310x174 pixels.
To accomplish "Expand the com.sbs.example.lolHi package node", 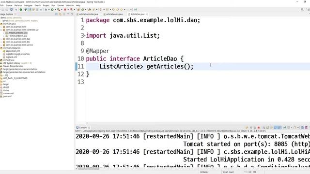I will (x=1, y=27).
